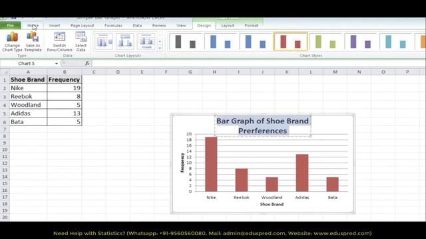Click the Name Box showing Chart 5
The height and width of the screenshot is (239, 426).
27,64
